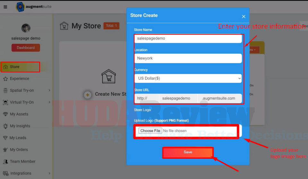
Task: Expand the Spatial Try-on chevron
Action: tap(49, 90)
